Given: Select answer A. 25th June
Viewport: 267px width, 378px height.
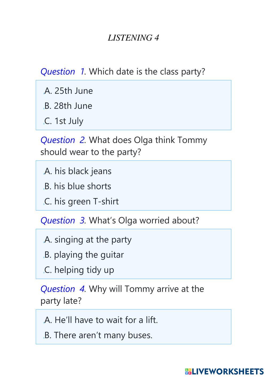Looking at the screenshot, I should [69, 91].
